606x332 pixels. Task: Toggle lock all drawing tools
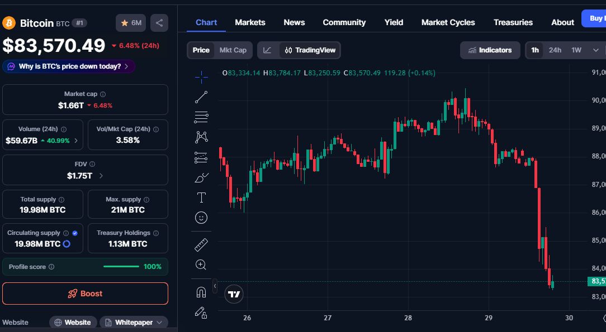(201, 312)
